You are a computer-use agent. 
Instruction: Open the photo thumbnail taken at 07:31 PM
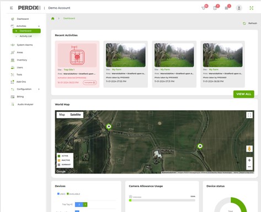pos(174,55)
